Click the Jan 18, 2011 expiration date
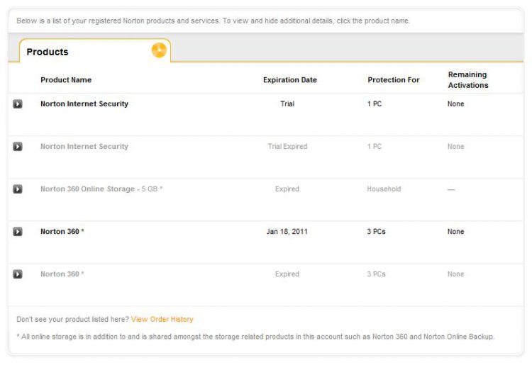 [287, 232]
